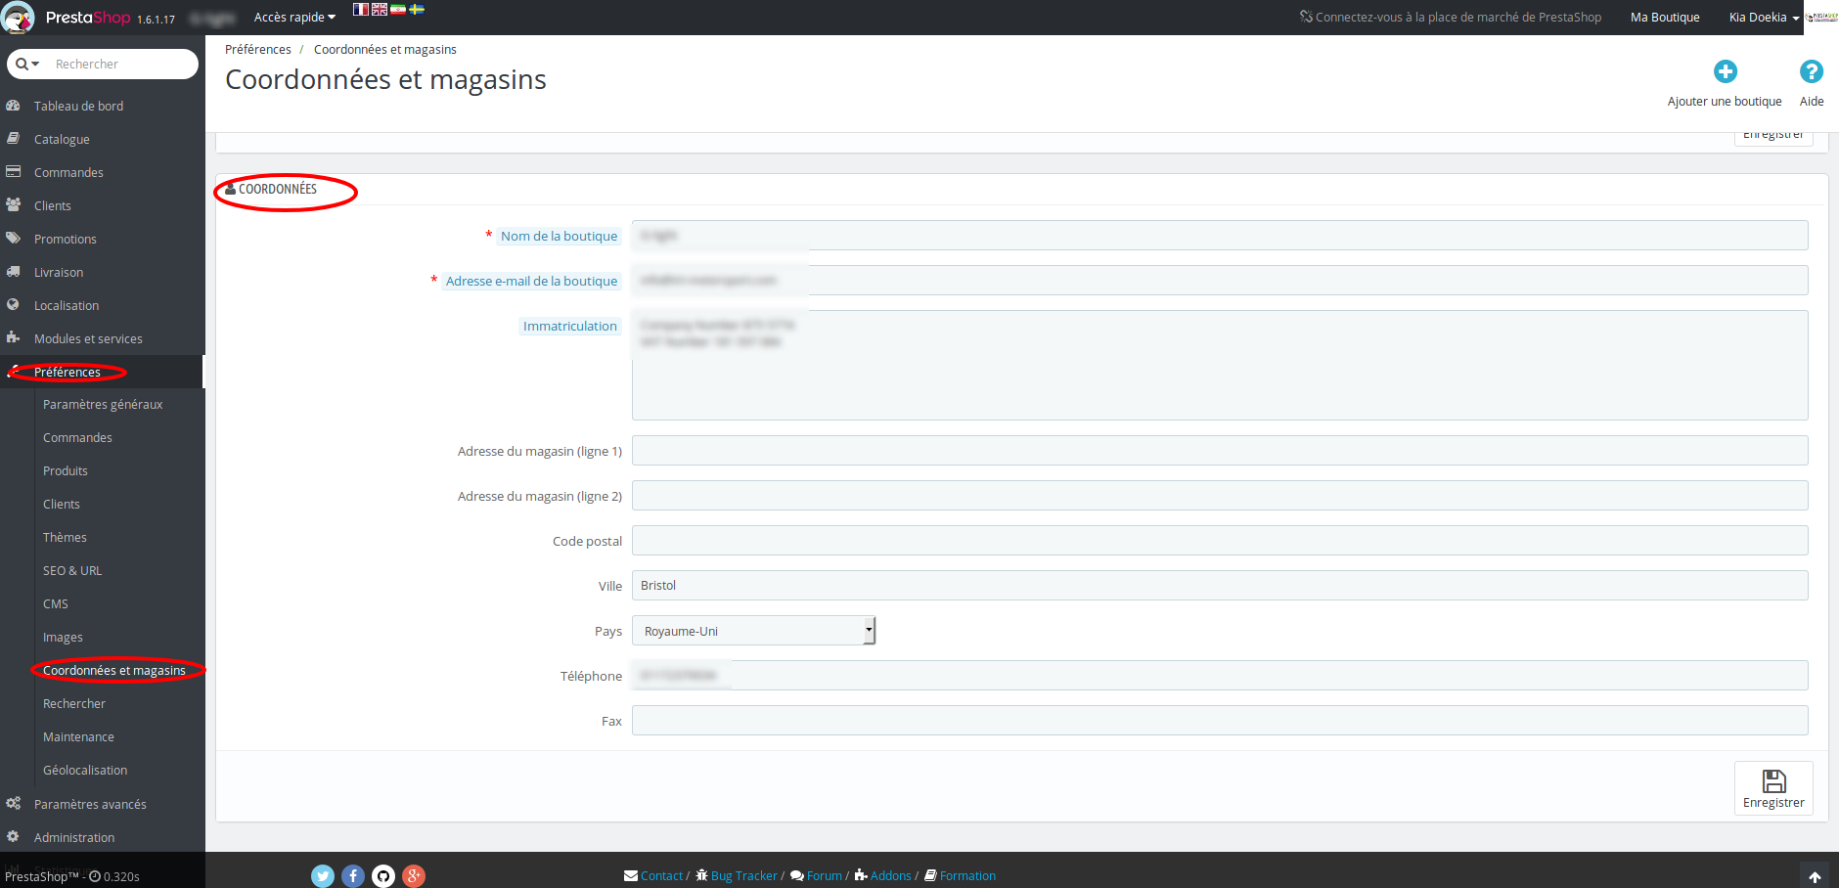
Task: Click the Aide help question mark icon
Action: coord(1812,71)
